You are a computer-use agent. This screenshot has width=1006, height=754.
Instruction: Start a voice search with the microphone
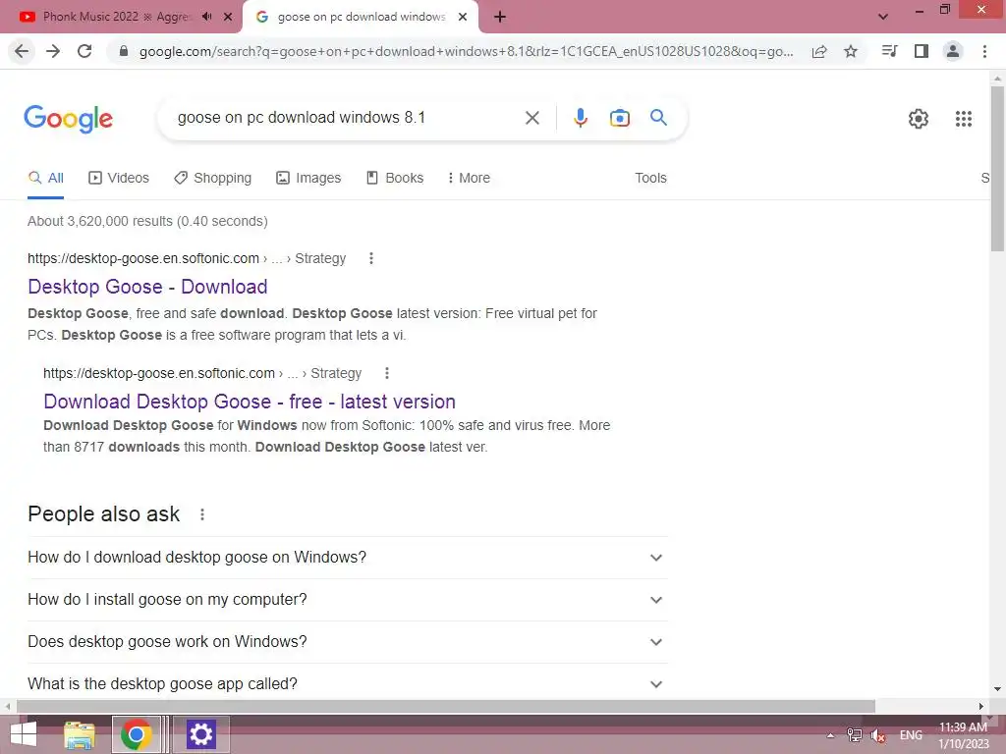click(581, 118)
